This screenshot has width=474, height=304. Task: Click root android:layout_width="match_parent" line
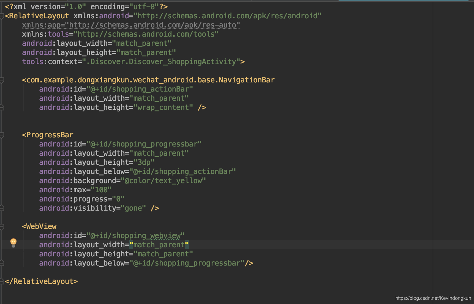point(97,43)
